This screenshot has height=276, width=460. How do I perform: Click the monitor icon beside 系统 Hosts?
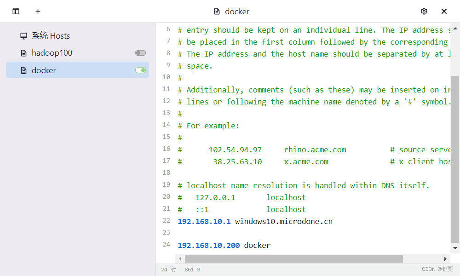point(24,36)
